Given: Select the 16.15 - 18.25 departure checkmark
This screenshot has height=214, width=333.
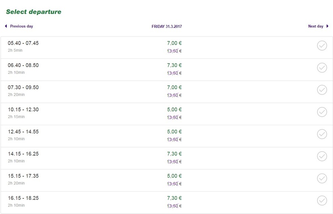Looking at the screenshot, I should pos(322,200).
